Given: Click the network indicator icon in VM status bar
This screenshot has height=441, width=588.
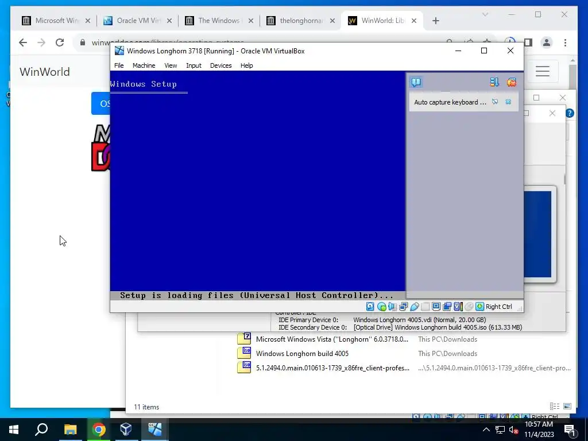Looking at the screenshot, I should click(404, 307).
